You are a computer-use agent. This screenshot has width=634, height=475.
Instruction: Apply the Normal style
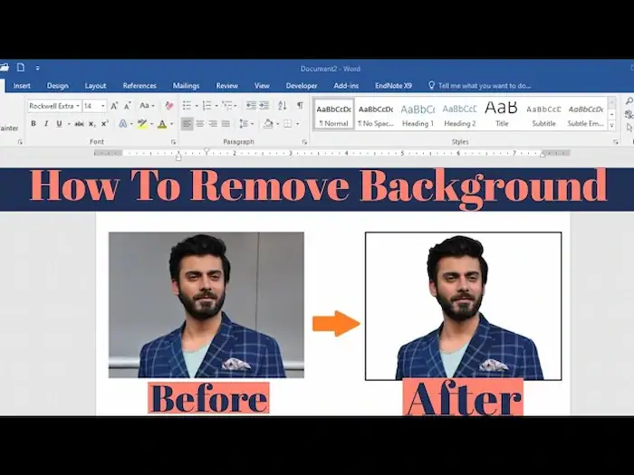tap(333, 114)
